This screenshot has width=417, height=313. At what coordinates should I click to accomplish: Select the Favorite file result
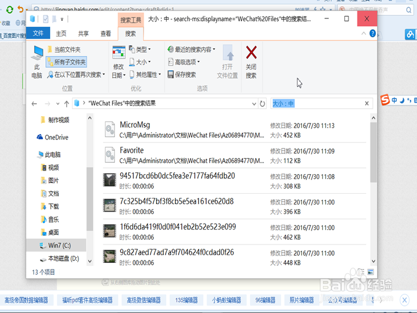pyautogui.click(x=234, y=155)
